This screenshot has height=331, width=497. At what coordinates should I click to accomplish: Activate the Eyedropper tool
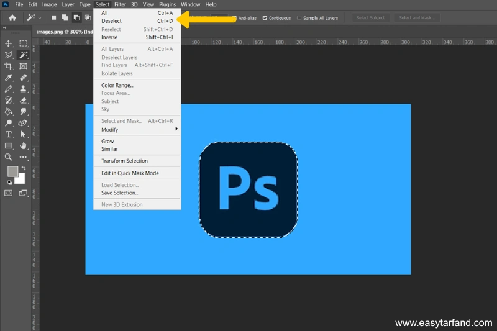point(9,78)
